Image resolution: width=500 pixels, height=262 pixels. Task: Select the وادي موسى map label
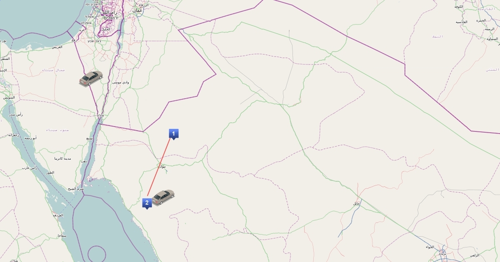tap(121, 82)
